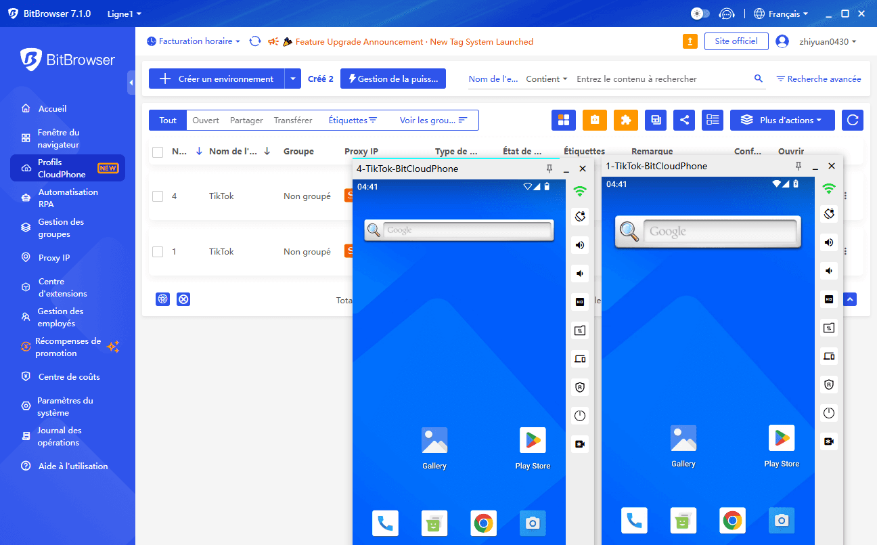Check the checkbox for row number 1
Viewport: 877px width, 545px height.
pos(158,252)
